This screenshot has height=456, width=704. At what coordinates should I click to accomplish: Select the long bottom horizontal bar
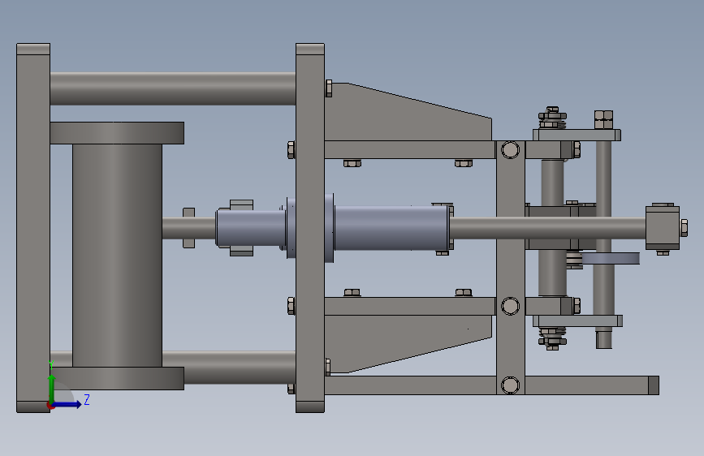pos(491,385)
